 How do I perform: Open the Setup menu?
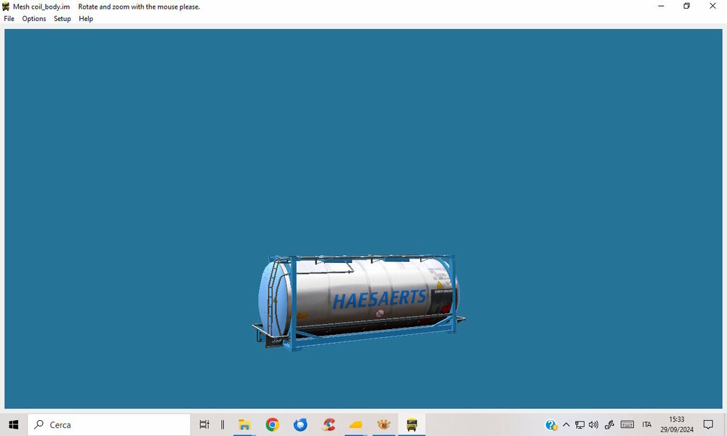[x=62, y=19]
